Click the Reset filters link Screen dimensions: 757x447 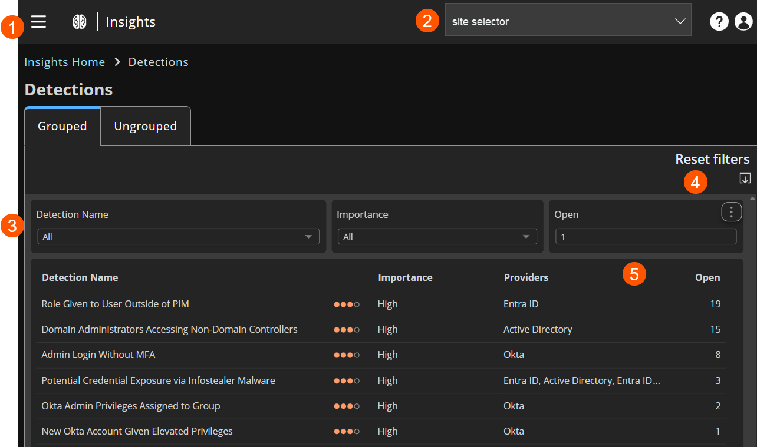(712, 158)
